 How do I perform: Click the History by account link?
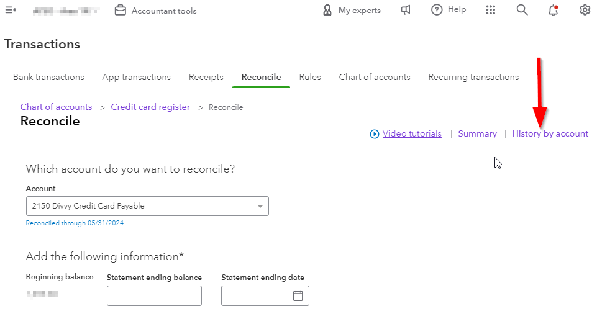[x=550, y=133]
